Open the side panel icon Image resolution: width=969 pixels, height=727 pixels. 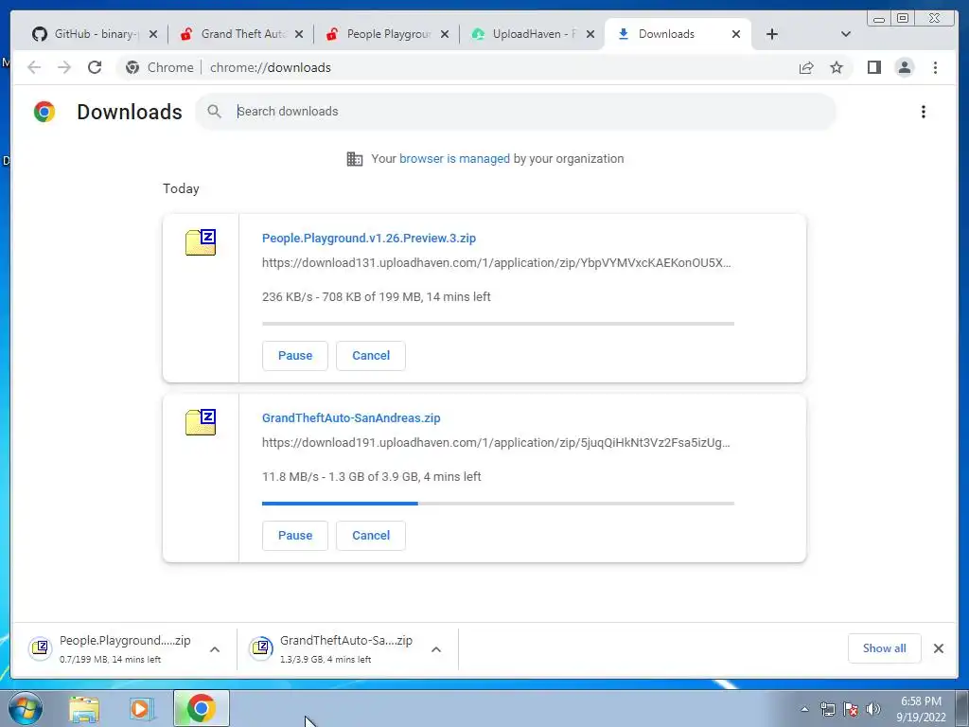[873, 67]
